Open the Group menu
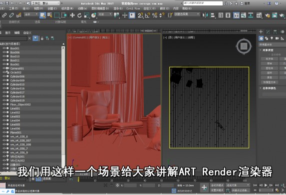This screenshot has width=286, height=195. [26, 8]
